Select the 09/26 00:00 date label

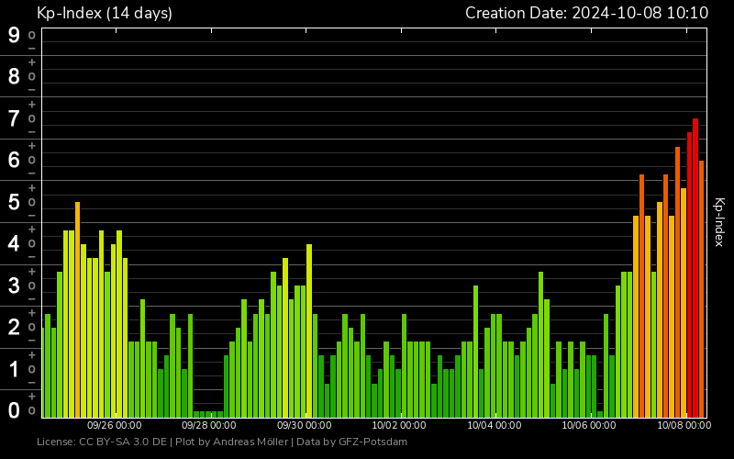114,425
